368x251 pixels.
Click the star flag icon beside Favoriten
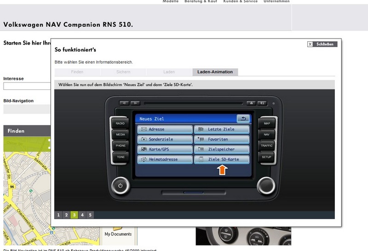[201, 139]
